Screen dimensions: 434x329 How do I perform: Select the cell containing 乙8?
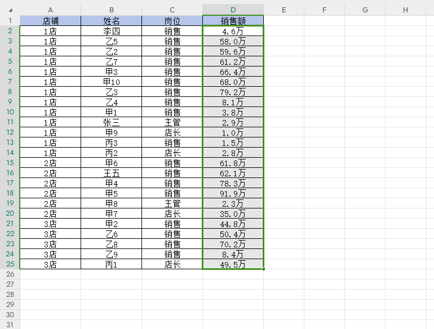pyautogui.click(x=111, y=244)
